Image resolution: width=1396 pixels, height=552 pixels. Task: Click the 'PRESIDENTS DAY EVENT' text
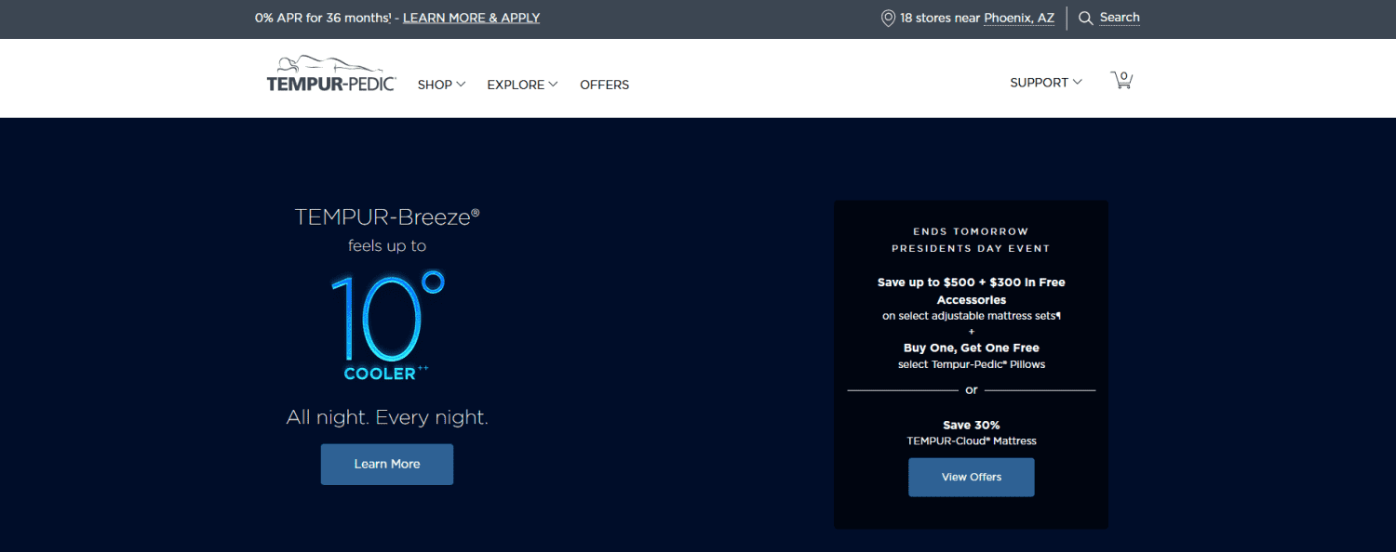coord(971,249)
